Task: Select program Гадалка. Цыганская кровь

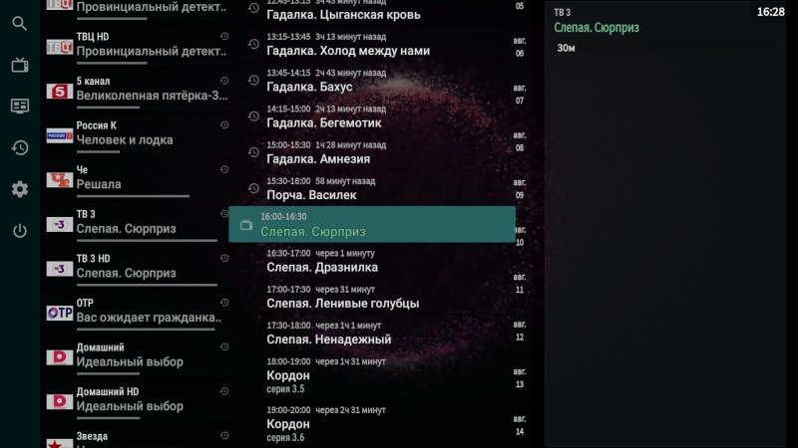Action: (x=343, y=15)
